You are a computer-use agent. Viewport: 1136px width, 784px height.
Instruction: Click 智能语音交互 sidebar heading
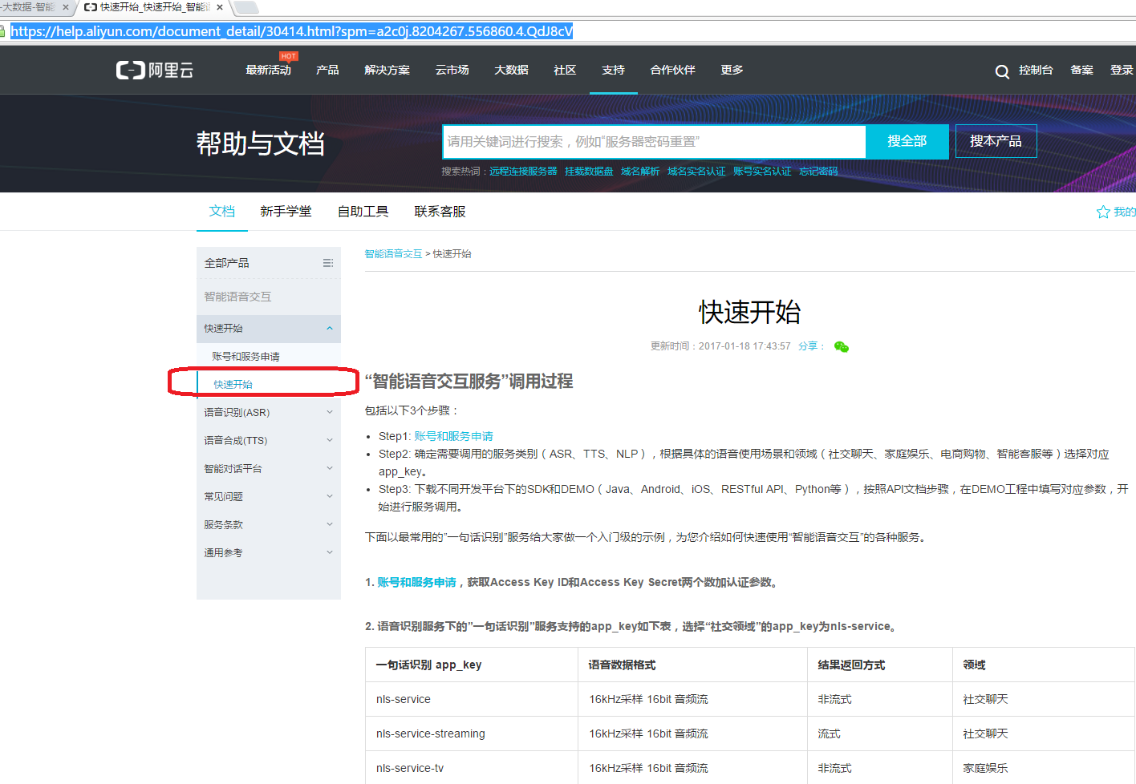click(x=237, y=297)
